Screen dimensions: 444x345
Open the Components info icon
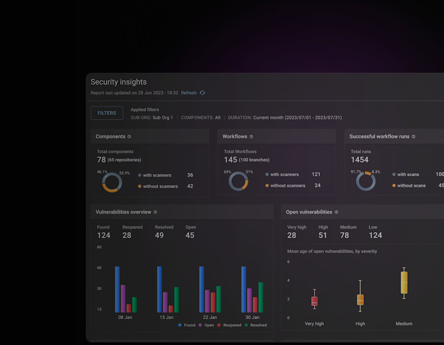[129, 136]
